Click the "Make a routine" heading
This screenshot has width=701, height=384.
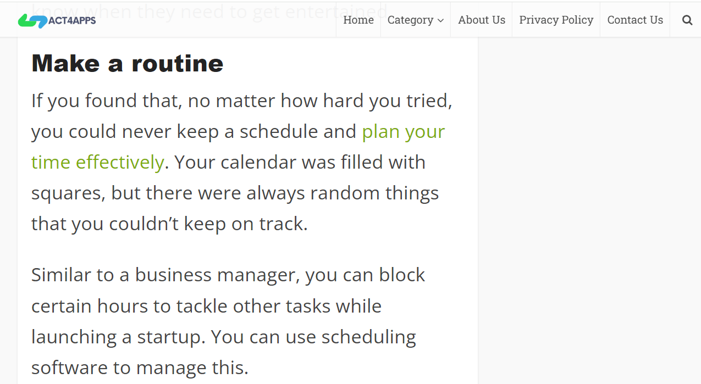pos(128,63)
